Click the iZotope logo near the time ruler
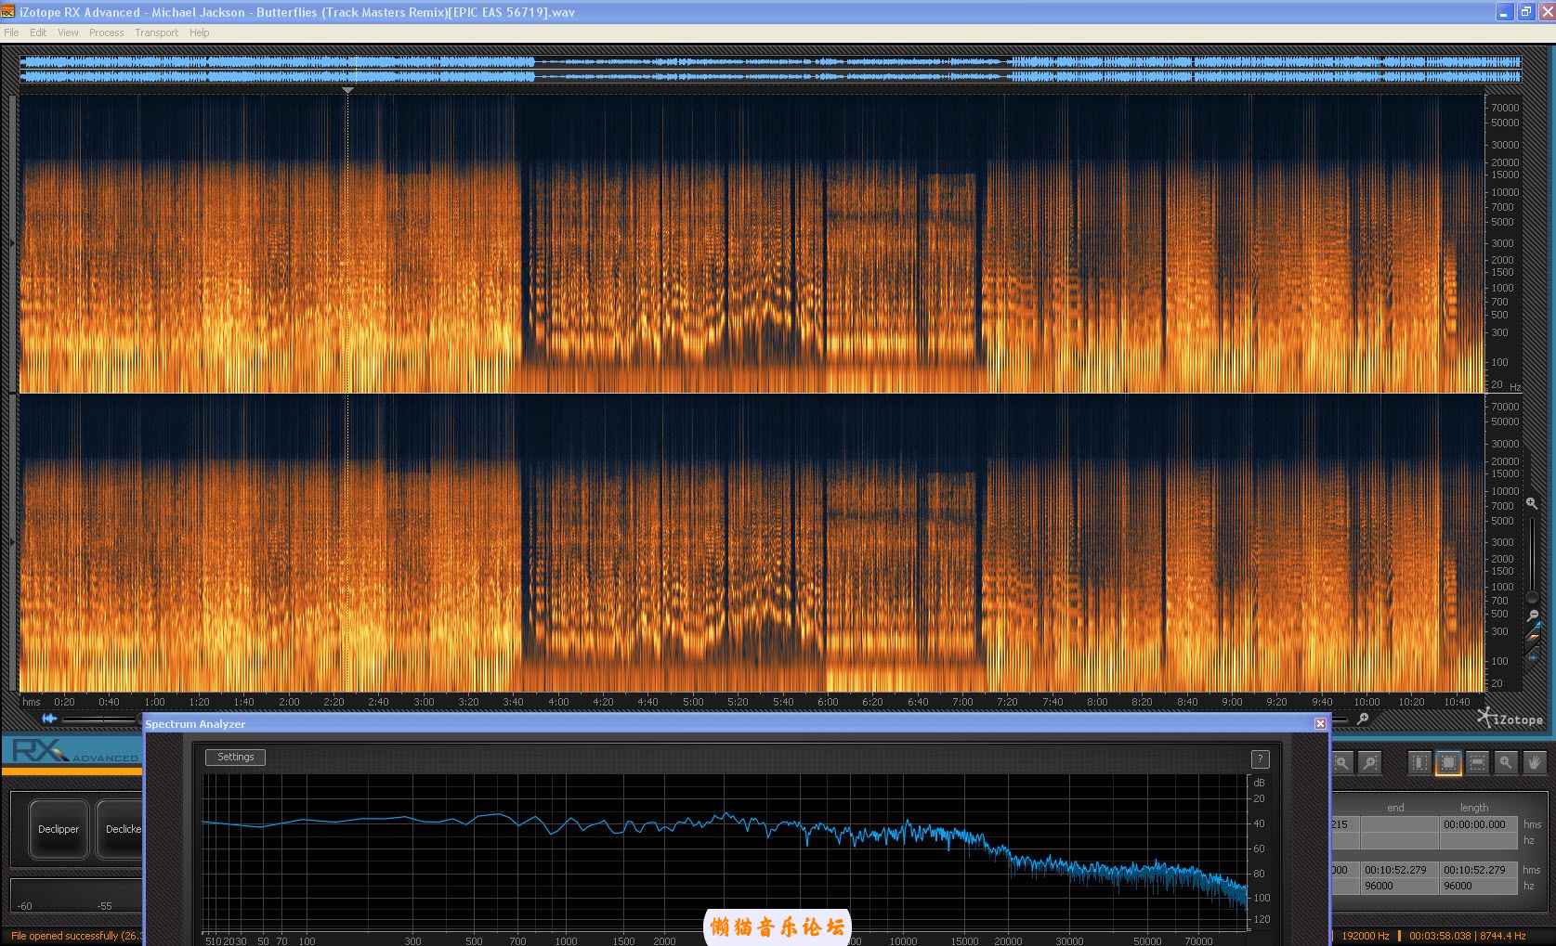The image size is (1556, 946). pos(1510,718)
